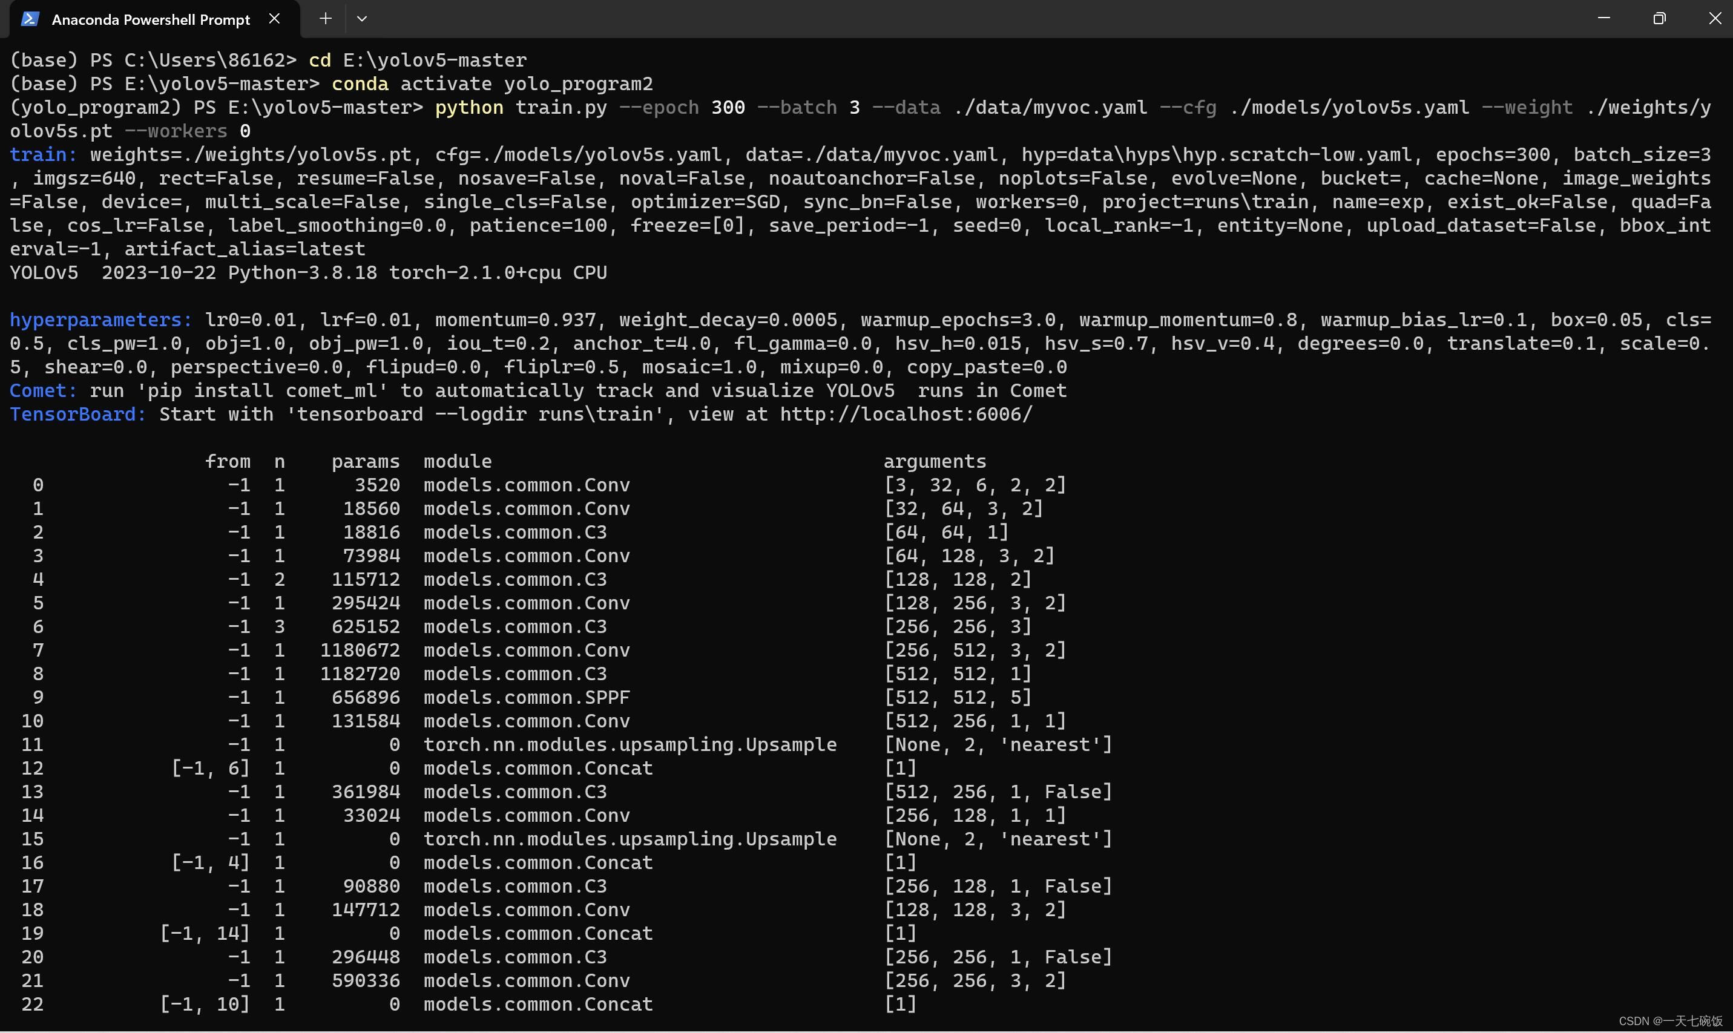Click the 'params' column header
1733x1033 pixels.
pyautogui.click(x=365, y=462)
